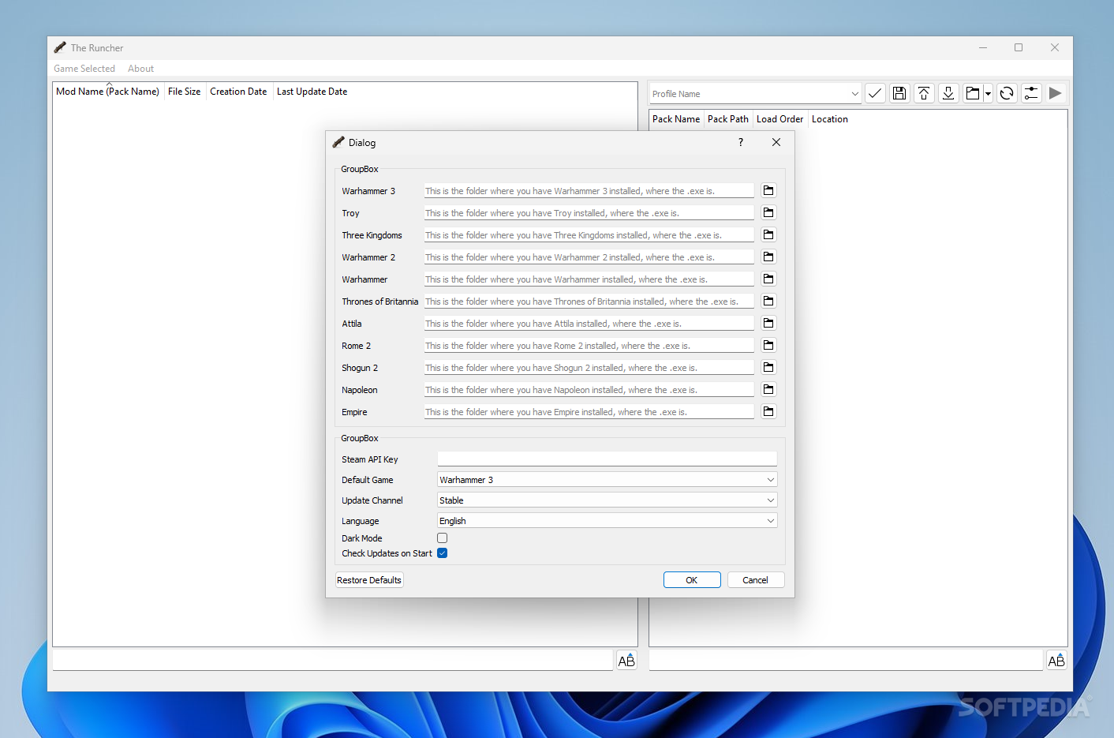Click the Three Kingdoms folder path field
This screenshot has height=738, width=1114.
point(589,235)
